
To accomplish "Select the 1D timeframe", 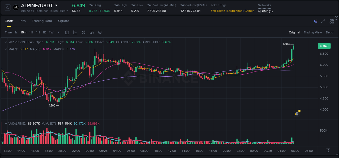I will coord(44,32).
